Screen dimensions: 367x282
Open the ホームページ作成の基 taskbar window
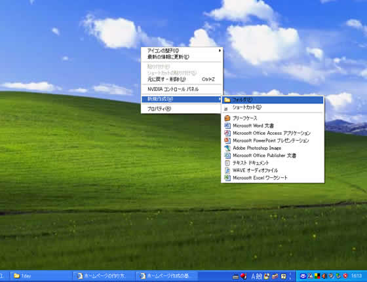point(166,276)
